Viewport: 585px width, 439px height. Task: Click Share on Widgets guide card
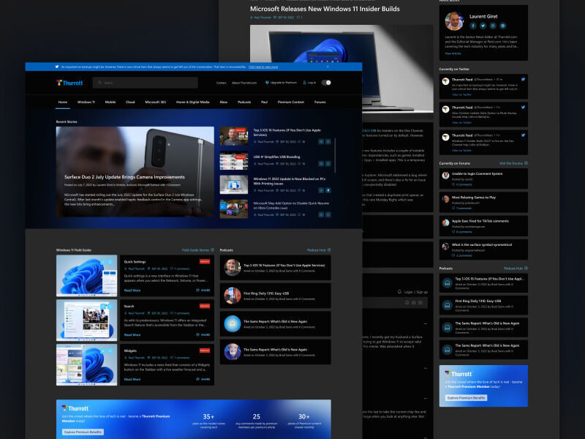(x=203, y=379)
